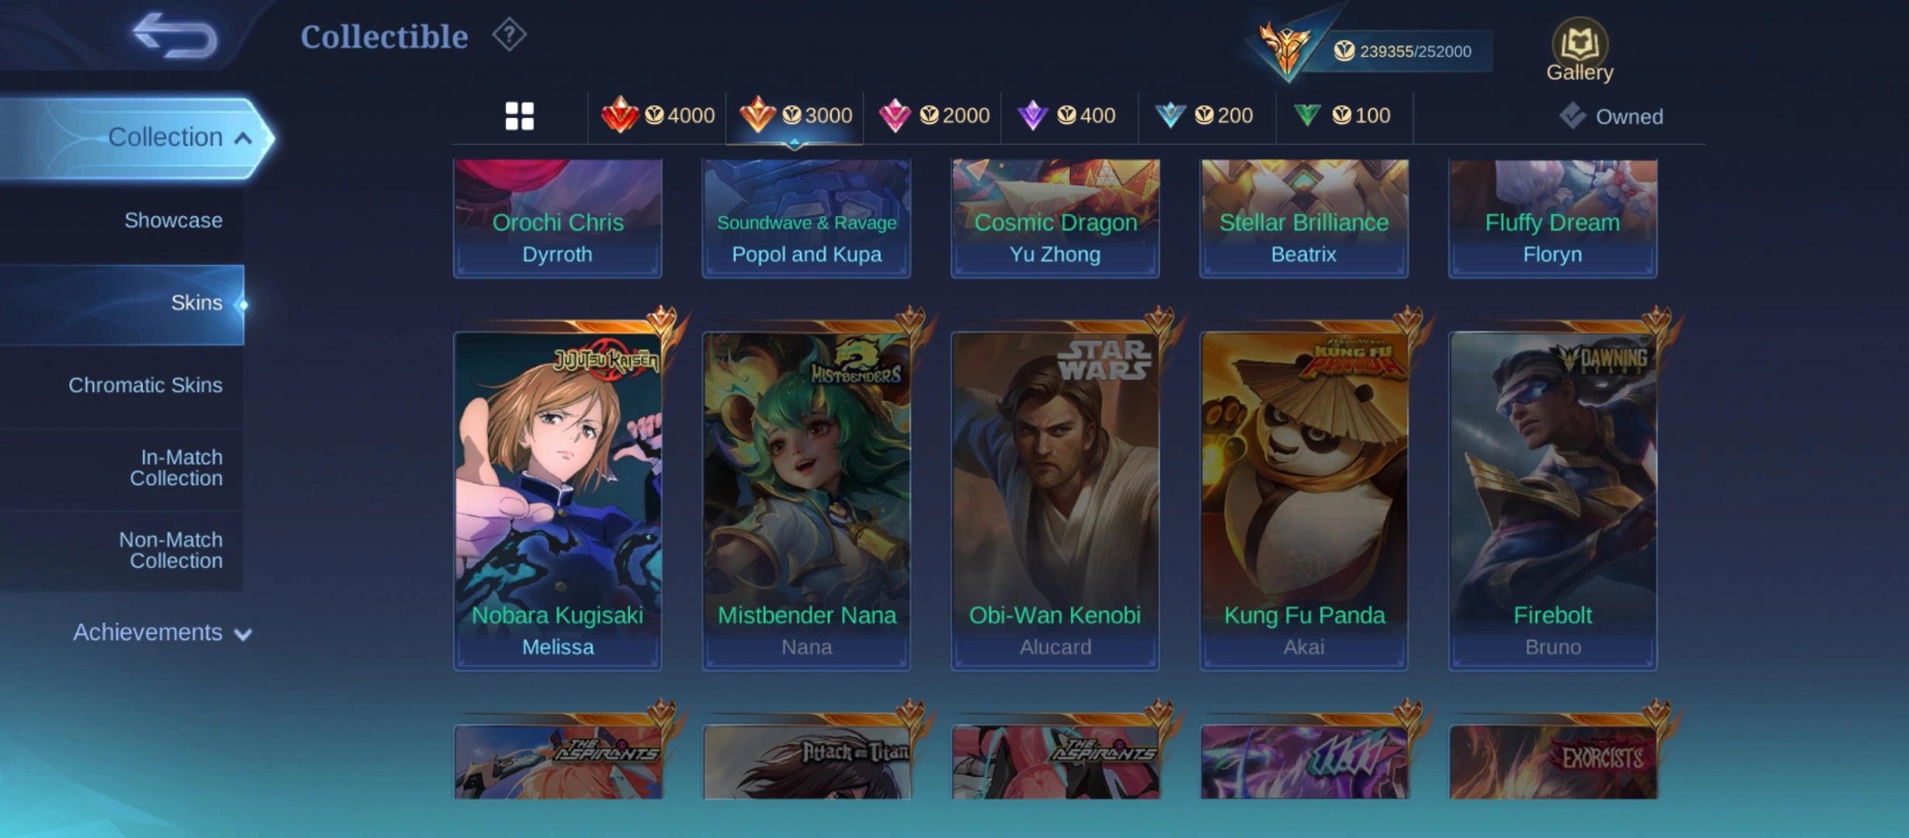
Task: Show all tiers with the grid icon
Action: pyautogui.click(x=519, y=116)
